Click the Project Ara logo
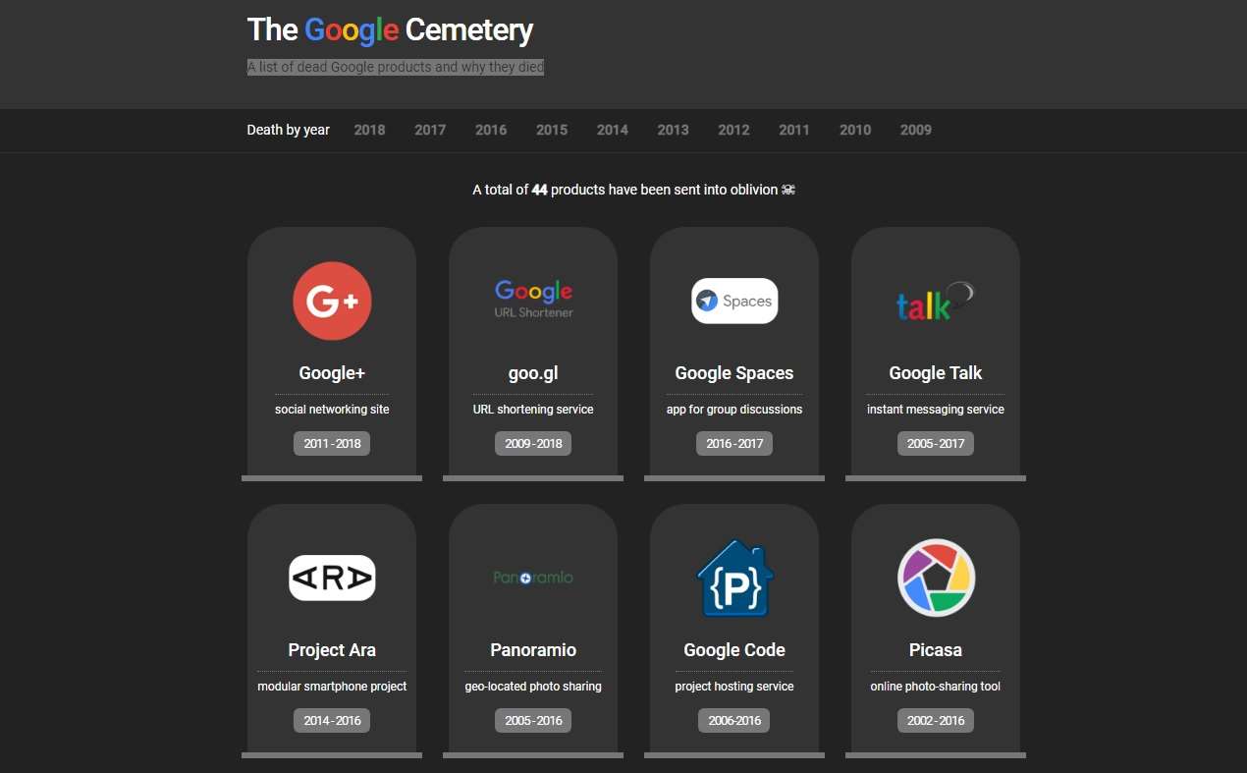 (332, 578)
